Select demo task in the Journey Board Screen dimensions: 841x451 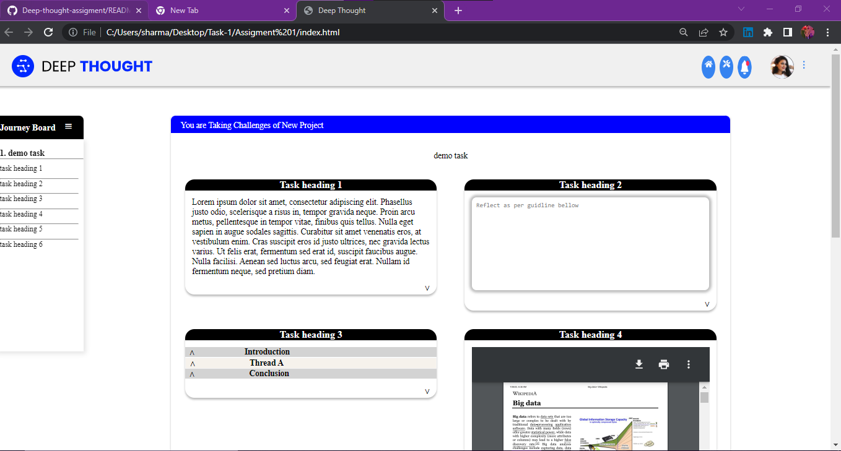point(19,152)
